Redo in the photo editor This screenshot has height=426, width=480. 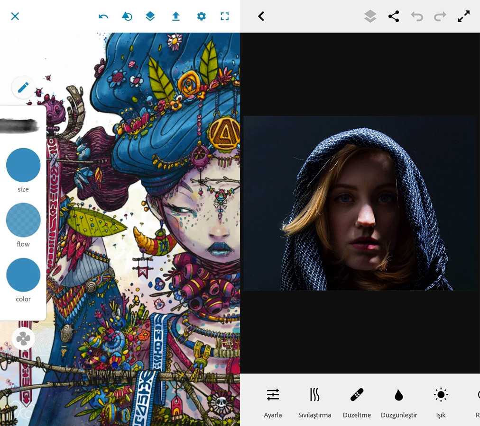tap(440, 16)
